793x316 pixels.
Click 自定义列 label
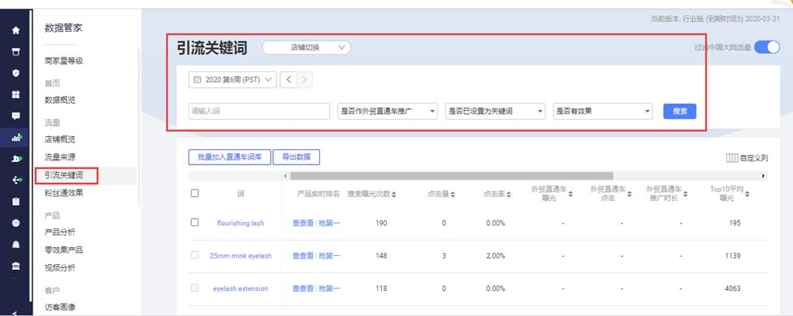coord(754,158)
